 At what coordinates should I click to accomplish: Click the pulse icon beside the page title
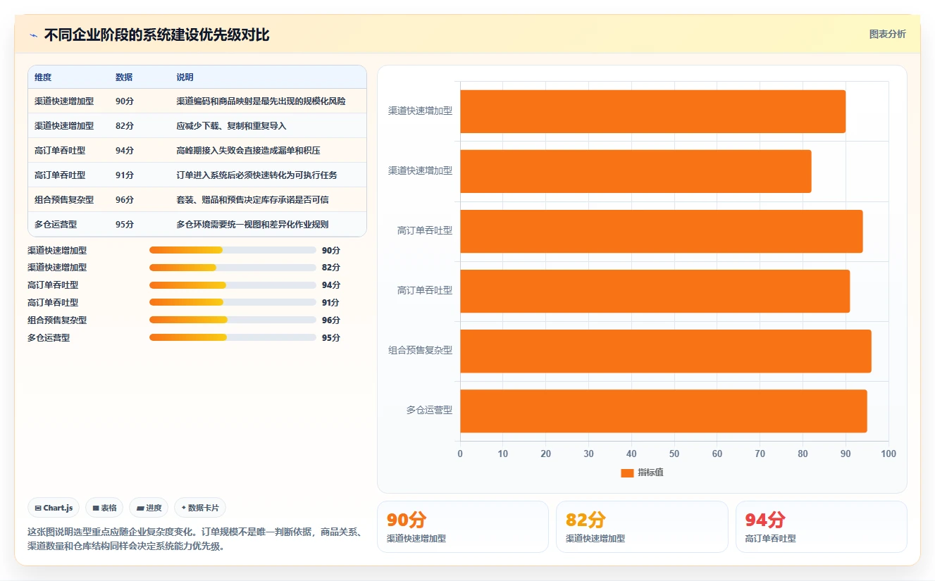[x=33, y=35]
